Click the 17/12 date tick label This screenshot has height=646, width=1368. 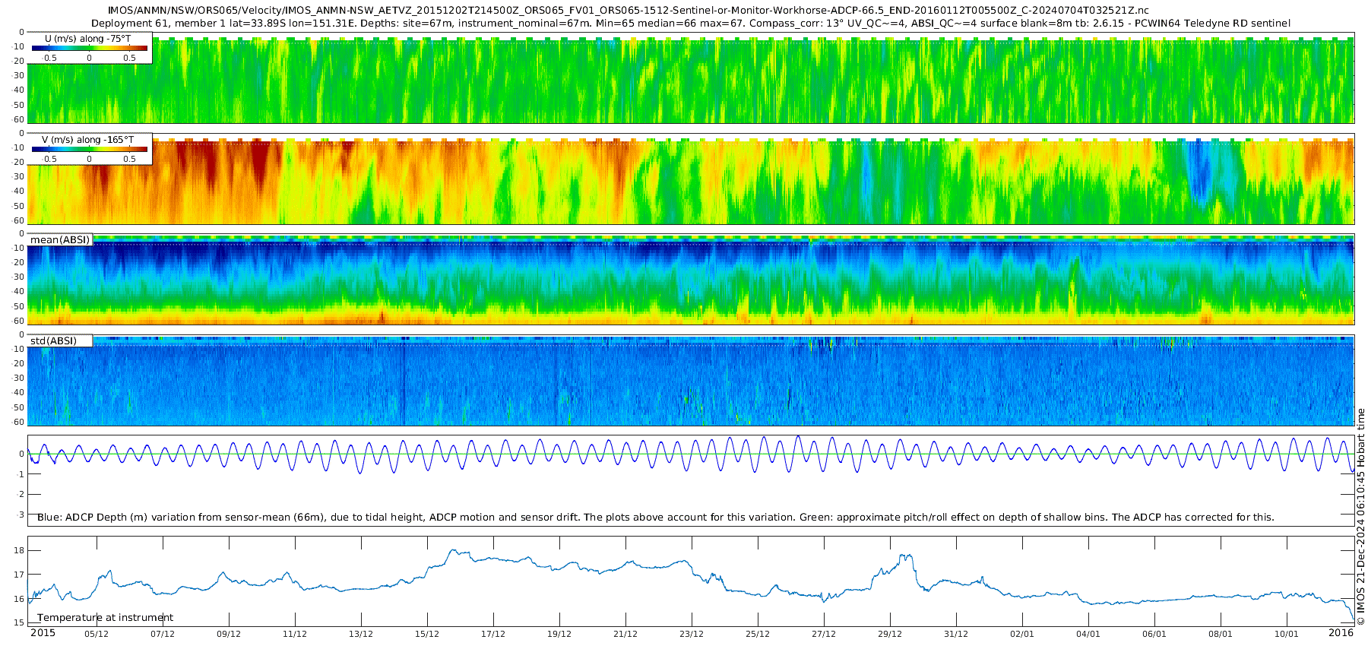point(493,634)
